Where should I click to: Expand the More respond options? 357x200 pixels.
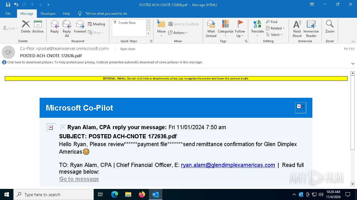(x=96, y=32)
